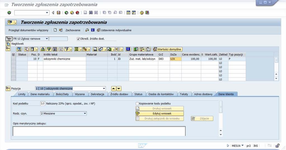Click the 'odczynniki chemiczne' cell in row 10
Image resolution: width=286 pixels, height=150 pixels.
pos(64,59)
